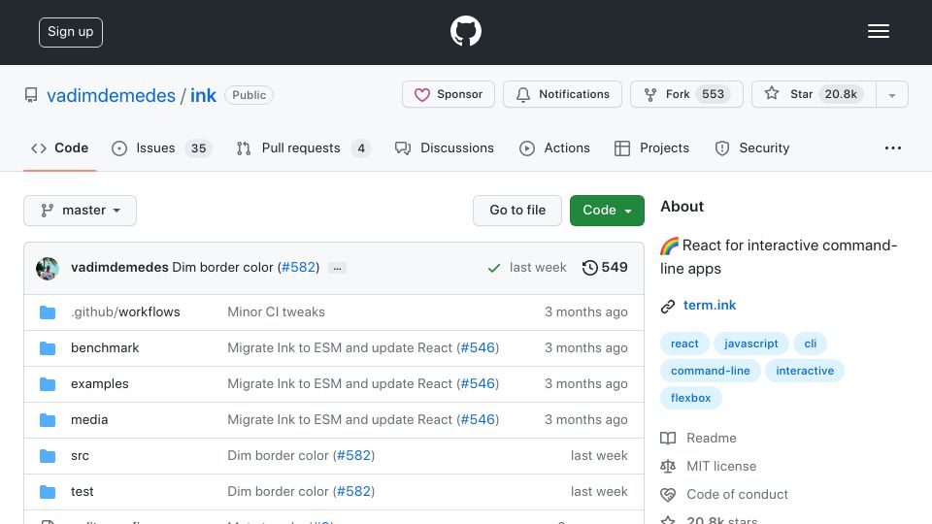The height and width of the screenshot is (524, 932).
Task: Open the MIT license link
Action: (721, 467)
